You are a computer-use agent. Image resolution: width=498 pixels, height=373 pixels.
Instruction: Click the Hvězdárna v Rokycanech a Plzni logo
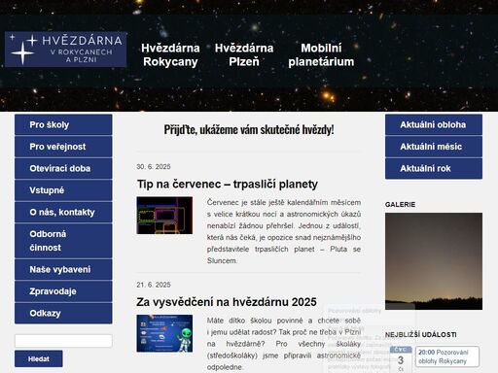click(65, 50)
